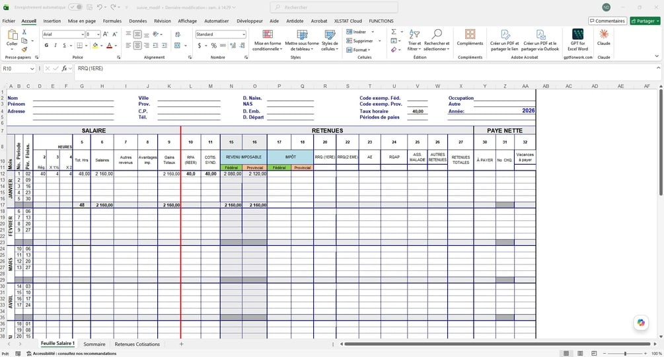The height and width of the screenshot is (357, 664).
Task: Open the Retenues Cotisations sheet tab
Action: pos(137,344)
